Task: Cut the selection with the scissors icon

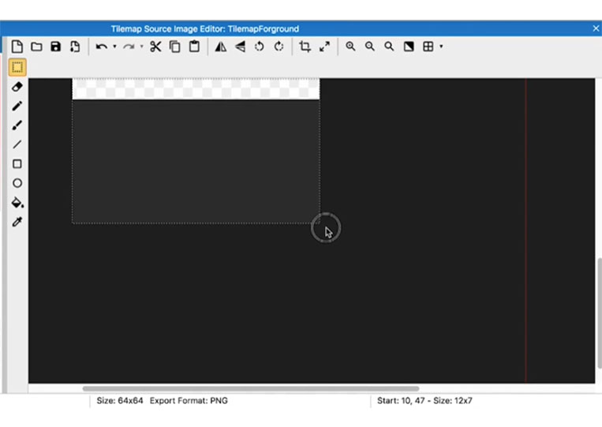Action: coord(155,47)
